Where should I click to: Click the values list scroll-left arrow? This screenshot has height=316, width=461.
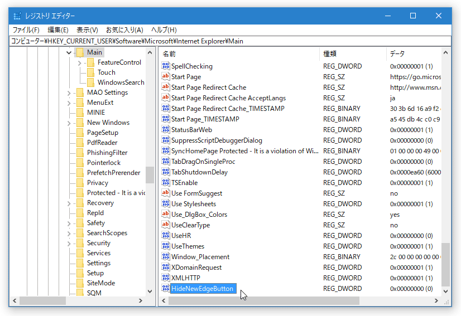[x=164, y=301]
